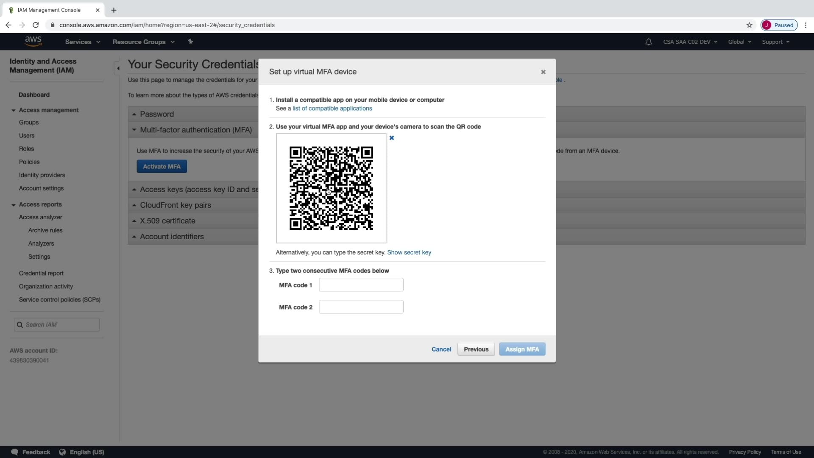
Task: Close the virtual MFA dialog
Action: (x=543, y=72)
